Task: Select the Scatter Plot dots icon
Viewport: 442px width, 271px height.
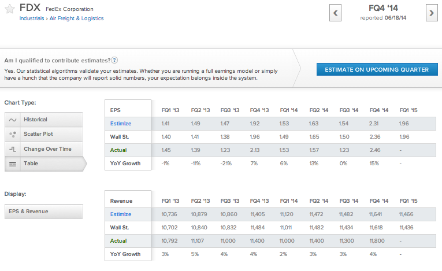Action: (12, 134)
